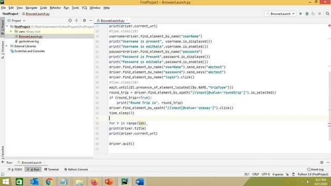331x186 pixels.
Task: Click the stop icon in the toolbar
Action: point(320,14)
